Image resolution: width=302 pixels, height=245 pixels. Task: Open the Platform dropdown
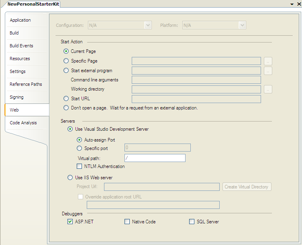pyautogui.click(x=242, y=25)
